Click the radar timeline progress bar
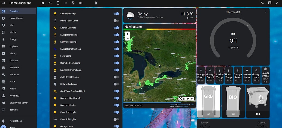 [x=159, y=103]
